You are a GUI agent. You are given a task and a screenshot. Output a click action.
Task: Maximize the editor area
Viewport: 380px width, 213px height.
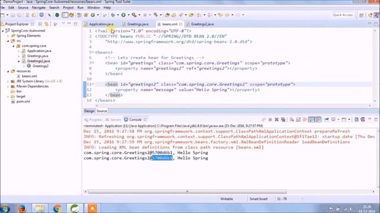point(376,24)
